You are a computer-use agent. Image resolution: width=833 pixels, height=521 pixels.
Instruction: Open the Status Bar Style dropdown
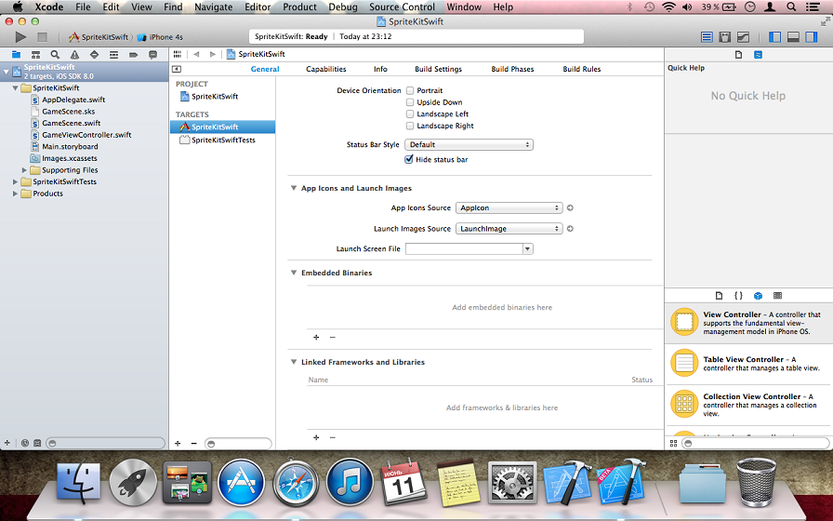click(469, 144)
